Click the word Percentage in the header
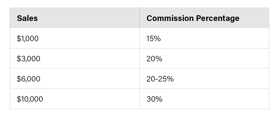Screen dimensions: 279x127 coord(218,18)
